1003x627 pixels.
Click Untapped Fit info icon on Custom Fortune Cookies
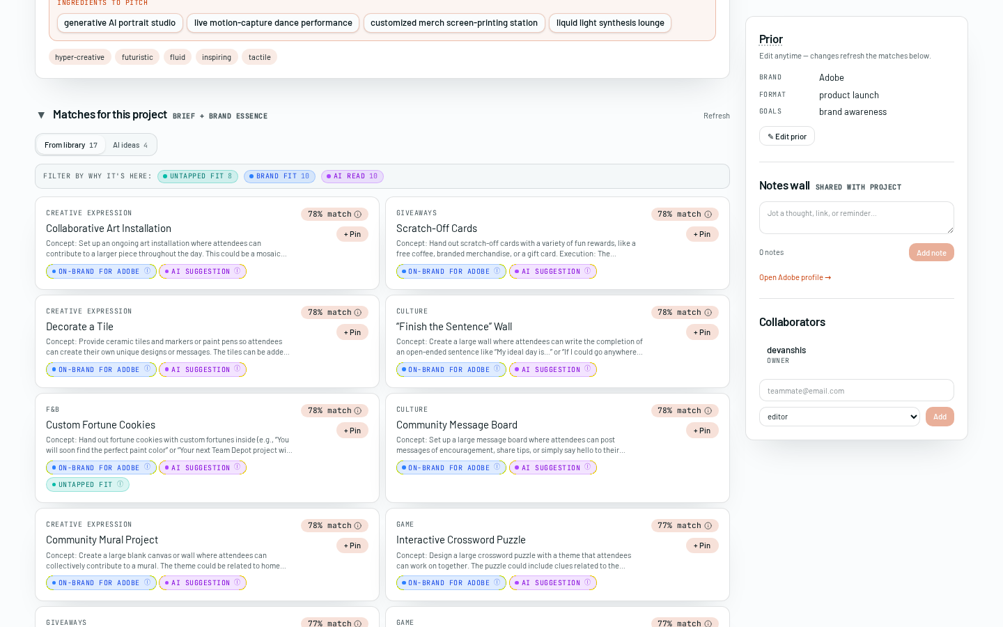[120, 484]
